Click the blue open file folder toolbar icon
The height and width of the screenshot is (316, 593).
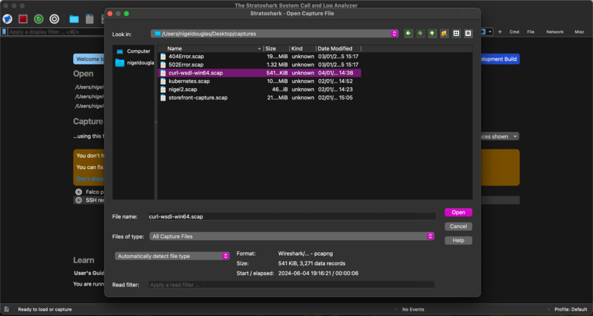(x=74, y=19)
